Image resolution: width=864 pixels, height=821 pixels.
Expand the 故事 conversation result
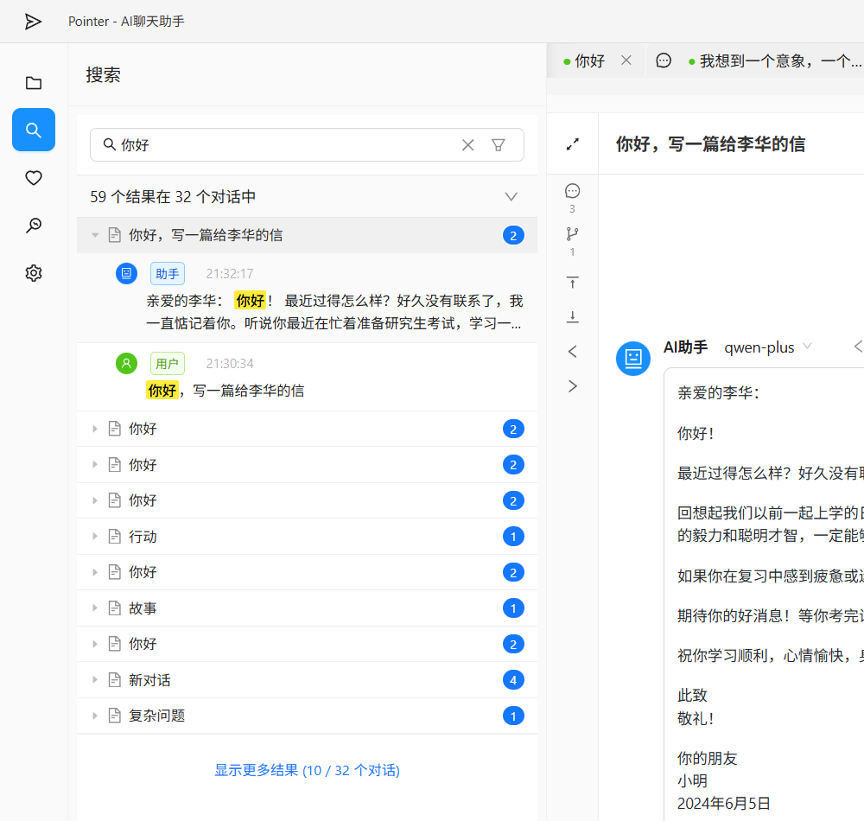(x=95, y=608)
